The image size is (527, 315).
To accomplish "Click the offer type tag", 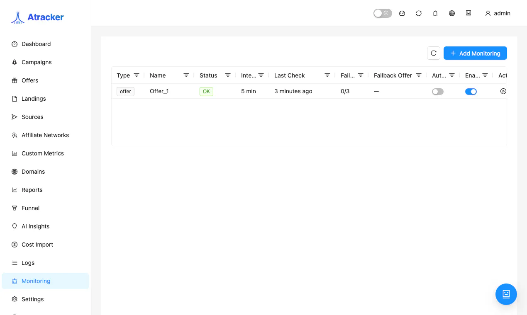I will pyautogui.click(x=125, y=91).
